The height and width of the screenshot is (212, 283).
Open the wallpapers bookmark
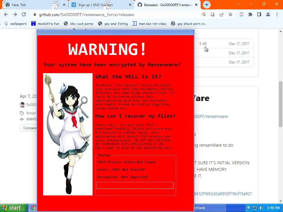(15, 24)
